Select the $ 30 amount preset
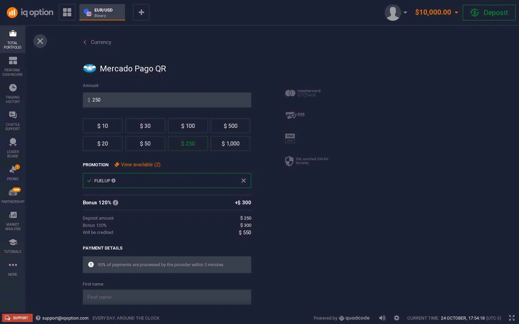The image size is (519, 324). 145,126
